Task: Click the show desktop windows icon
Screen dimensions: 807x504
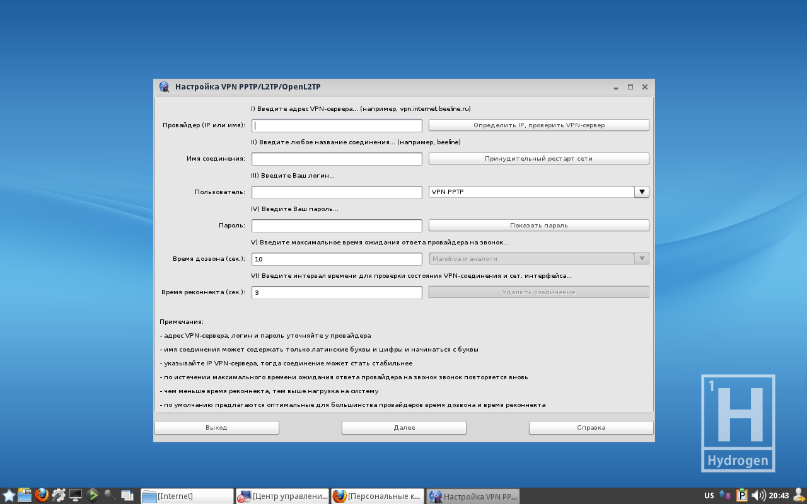Action: tap(127, 495)
